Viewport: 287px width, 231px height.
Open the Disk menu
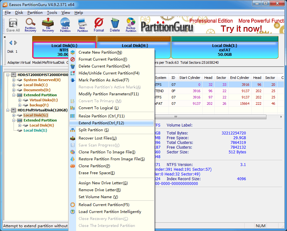tap(19, 13)
